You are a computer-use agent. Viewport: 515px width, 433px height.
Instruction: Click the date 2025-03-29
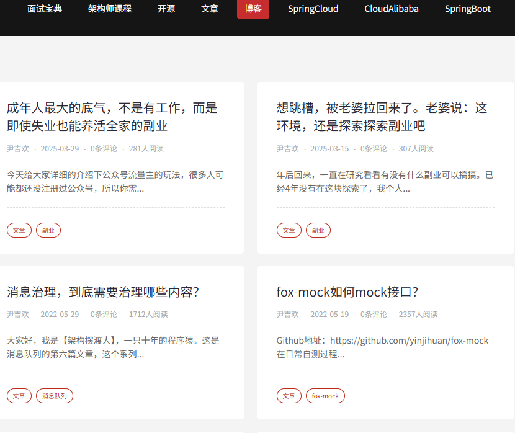(x=60, y=149)
